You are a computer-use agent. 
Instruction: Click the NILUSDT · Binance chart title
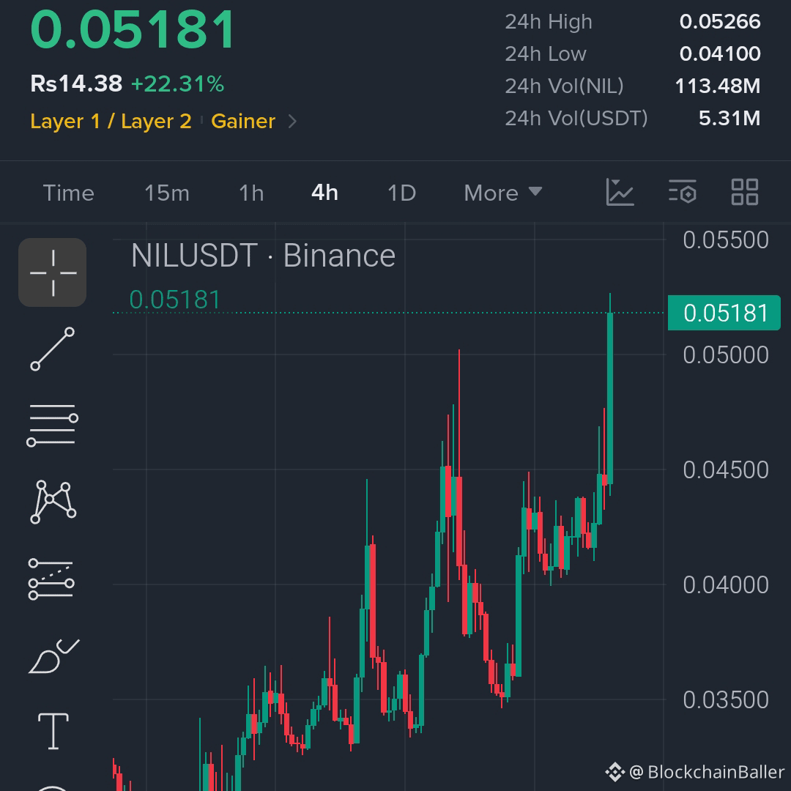[263, 256]
